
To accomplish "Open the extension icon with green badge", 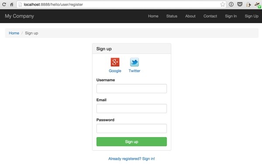I will [258, 5].
